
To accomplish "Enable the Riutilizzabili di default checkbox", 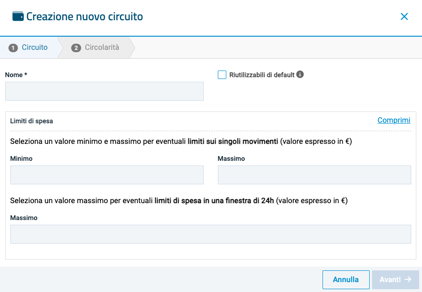I will click(x=222, y=75).
